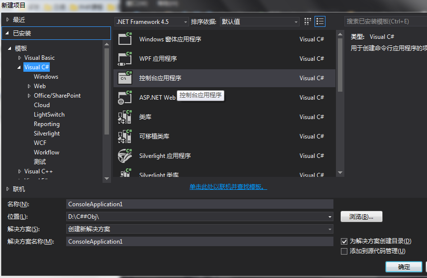
Task: Click the 确定 OK button
Action: click(404, 267)
